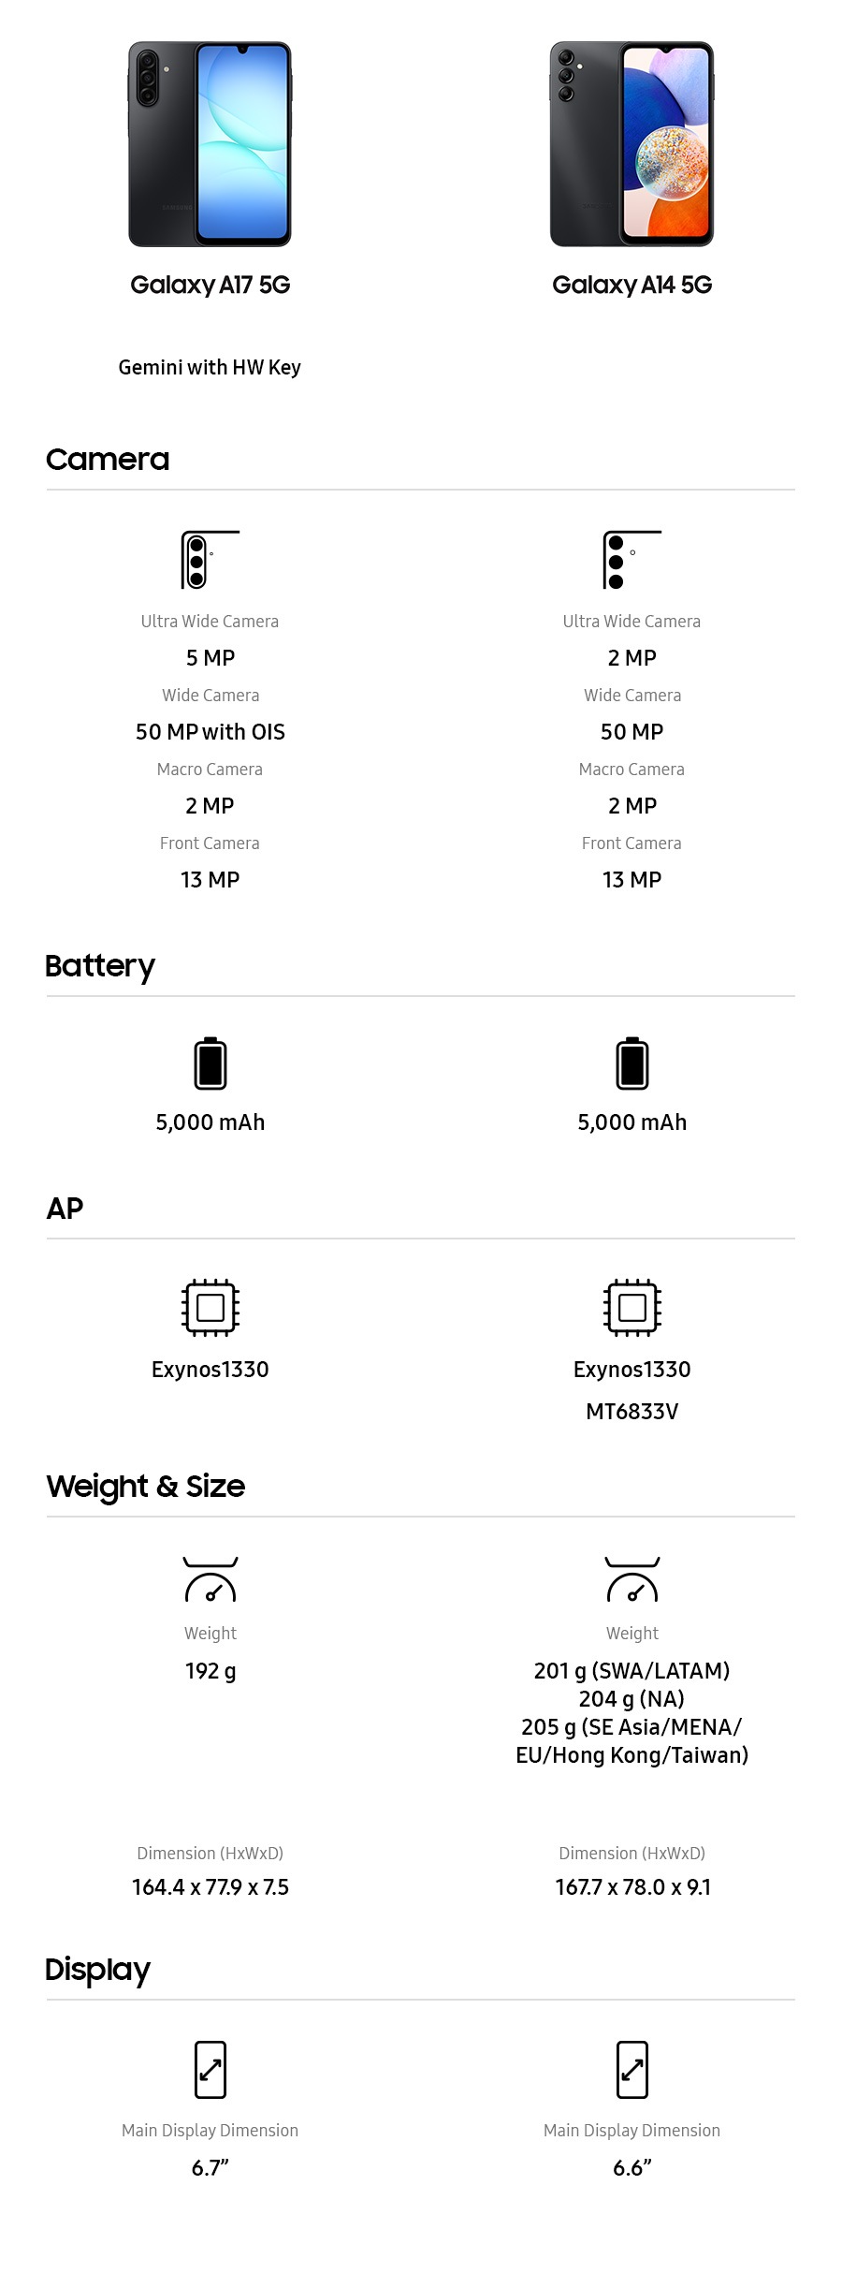This screenshot has height=2273, width=842.
Task: Click the processor chip icon above MT6833V column
Action: click(632, 1307)
